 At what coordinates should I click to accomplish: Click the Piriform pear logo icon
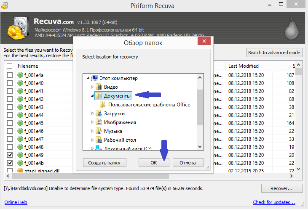click(x=292, y=29)
